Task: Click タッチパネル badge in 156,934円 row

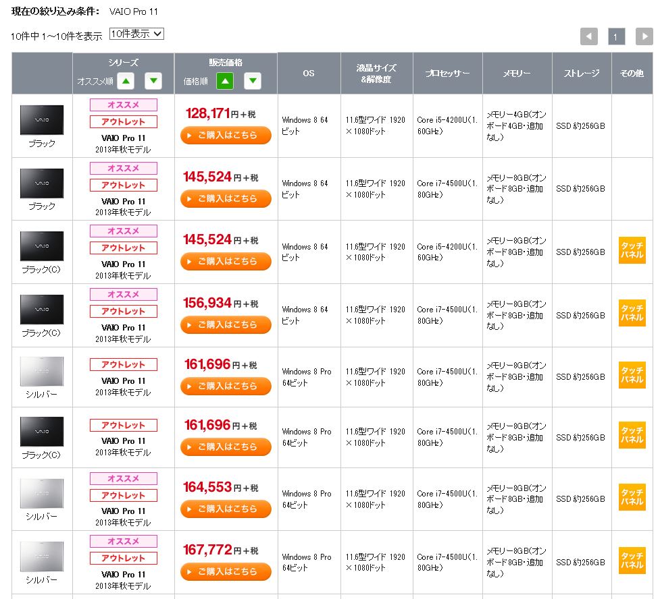Action: [x=632, y=313]
